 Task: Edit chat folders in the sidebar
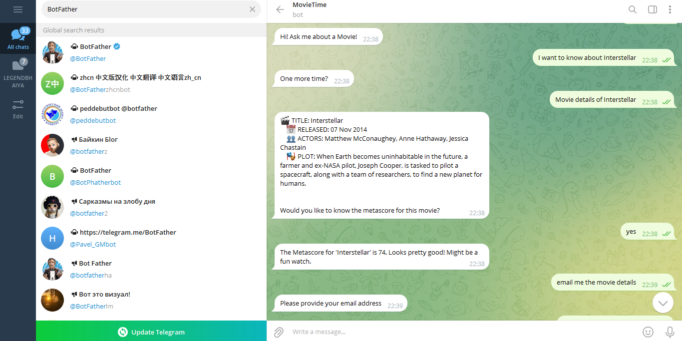click(x=18, y=109)
